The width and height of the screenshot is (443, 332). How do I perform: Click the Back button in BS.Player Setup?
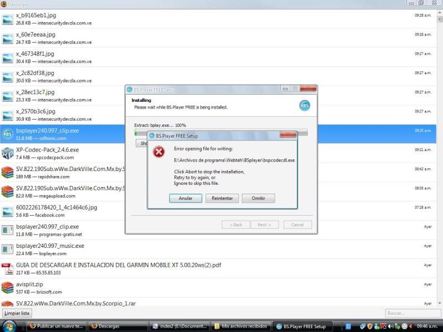[236, 225]
